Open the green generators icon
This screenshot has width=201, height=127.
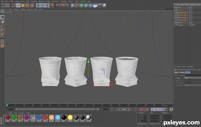click(x=81, y=5)
